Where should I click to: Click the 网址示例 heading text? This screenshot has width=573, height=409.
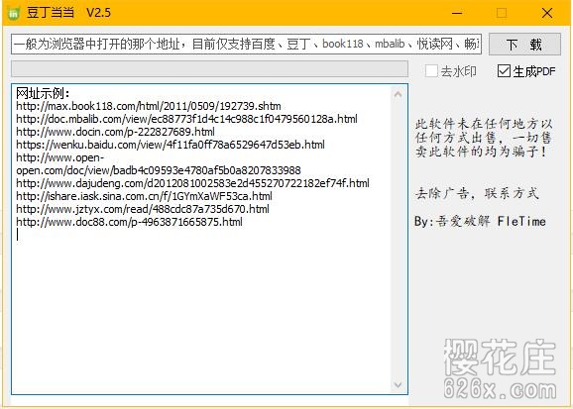coord(43,93)
